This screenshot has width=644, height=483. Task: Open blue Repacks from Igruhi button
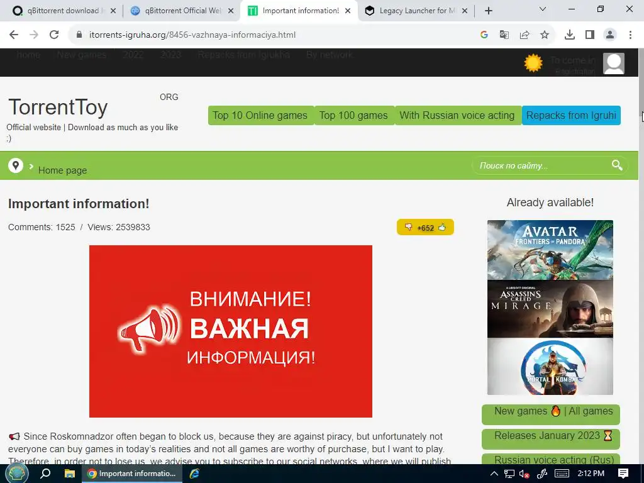coord(571,116)
